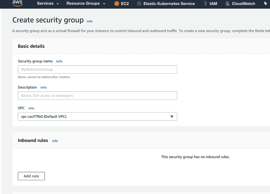This screenshot has height=194, width=270.
Task: Click Info next to Create security group
Action: pyautogui.click(x=89, y=21)
